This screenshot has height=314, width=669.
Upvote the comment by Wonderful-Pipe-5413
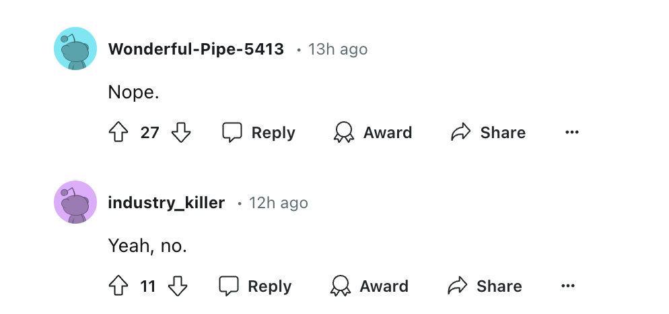pos(118,132)
